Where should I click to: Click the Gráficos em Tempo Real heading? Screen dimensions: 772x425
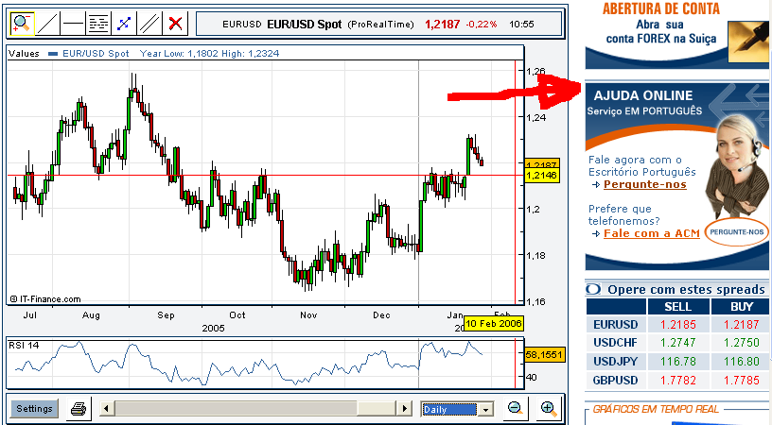[x=656, y=409]
